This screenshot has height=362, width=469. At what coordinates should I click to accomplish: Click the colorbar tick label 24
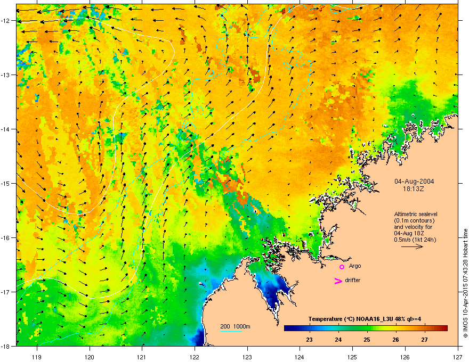coord(338,340)
